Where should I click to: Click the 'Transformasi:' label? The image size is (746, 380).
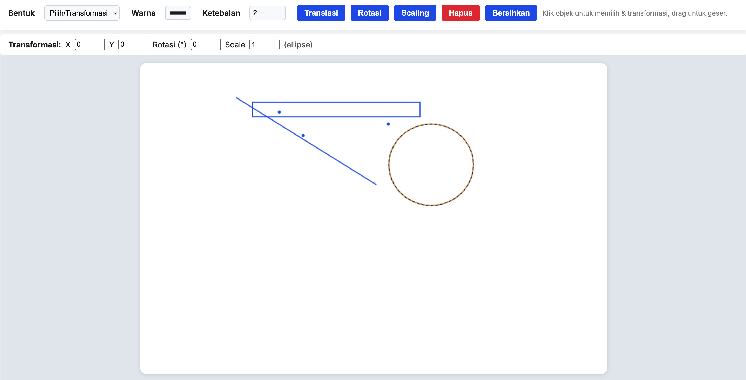tap(35, 45)
